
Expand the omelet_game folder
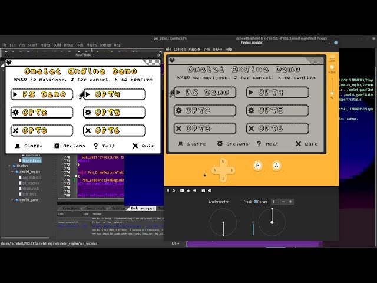coord(12,200)
